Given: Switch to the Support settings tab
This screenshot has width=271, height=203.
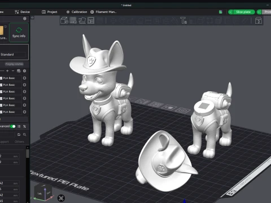Looking at the screenshot, I should (4, 142).
